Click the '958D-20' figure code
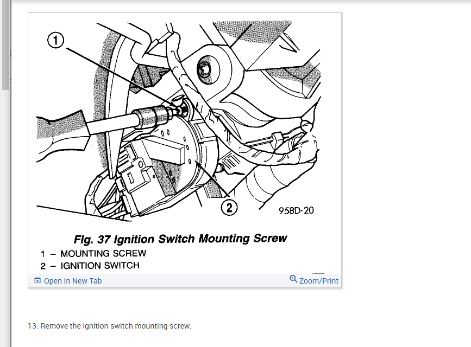Viewport: 471px width, 347px height. (296, 210)
